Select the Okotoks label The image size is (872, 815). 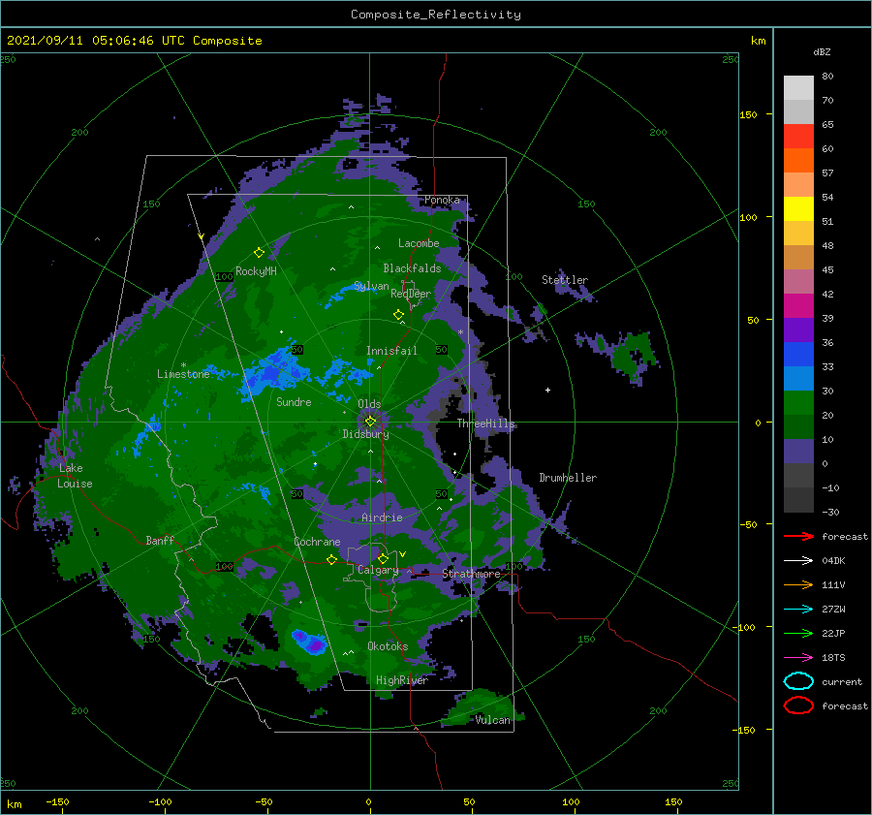388,646
